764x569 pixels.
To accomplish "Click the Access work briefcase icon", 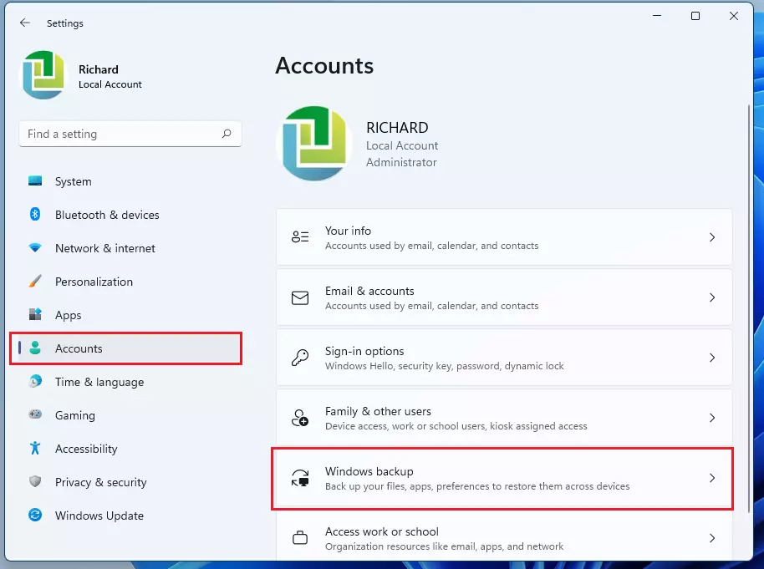I will click(300, 538).
